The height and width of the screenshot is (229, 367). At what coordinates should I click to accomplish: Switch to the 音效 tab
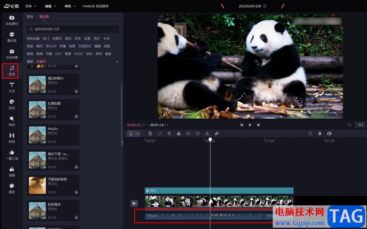(x=30, y=17)
